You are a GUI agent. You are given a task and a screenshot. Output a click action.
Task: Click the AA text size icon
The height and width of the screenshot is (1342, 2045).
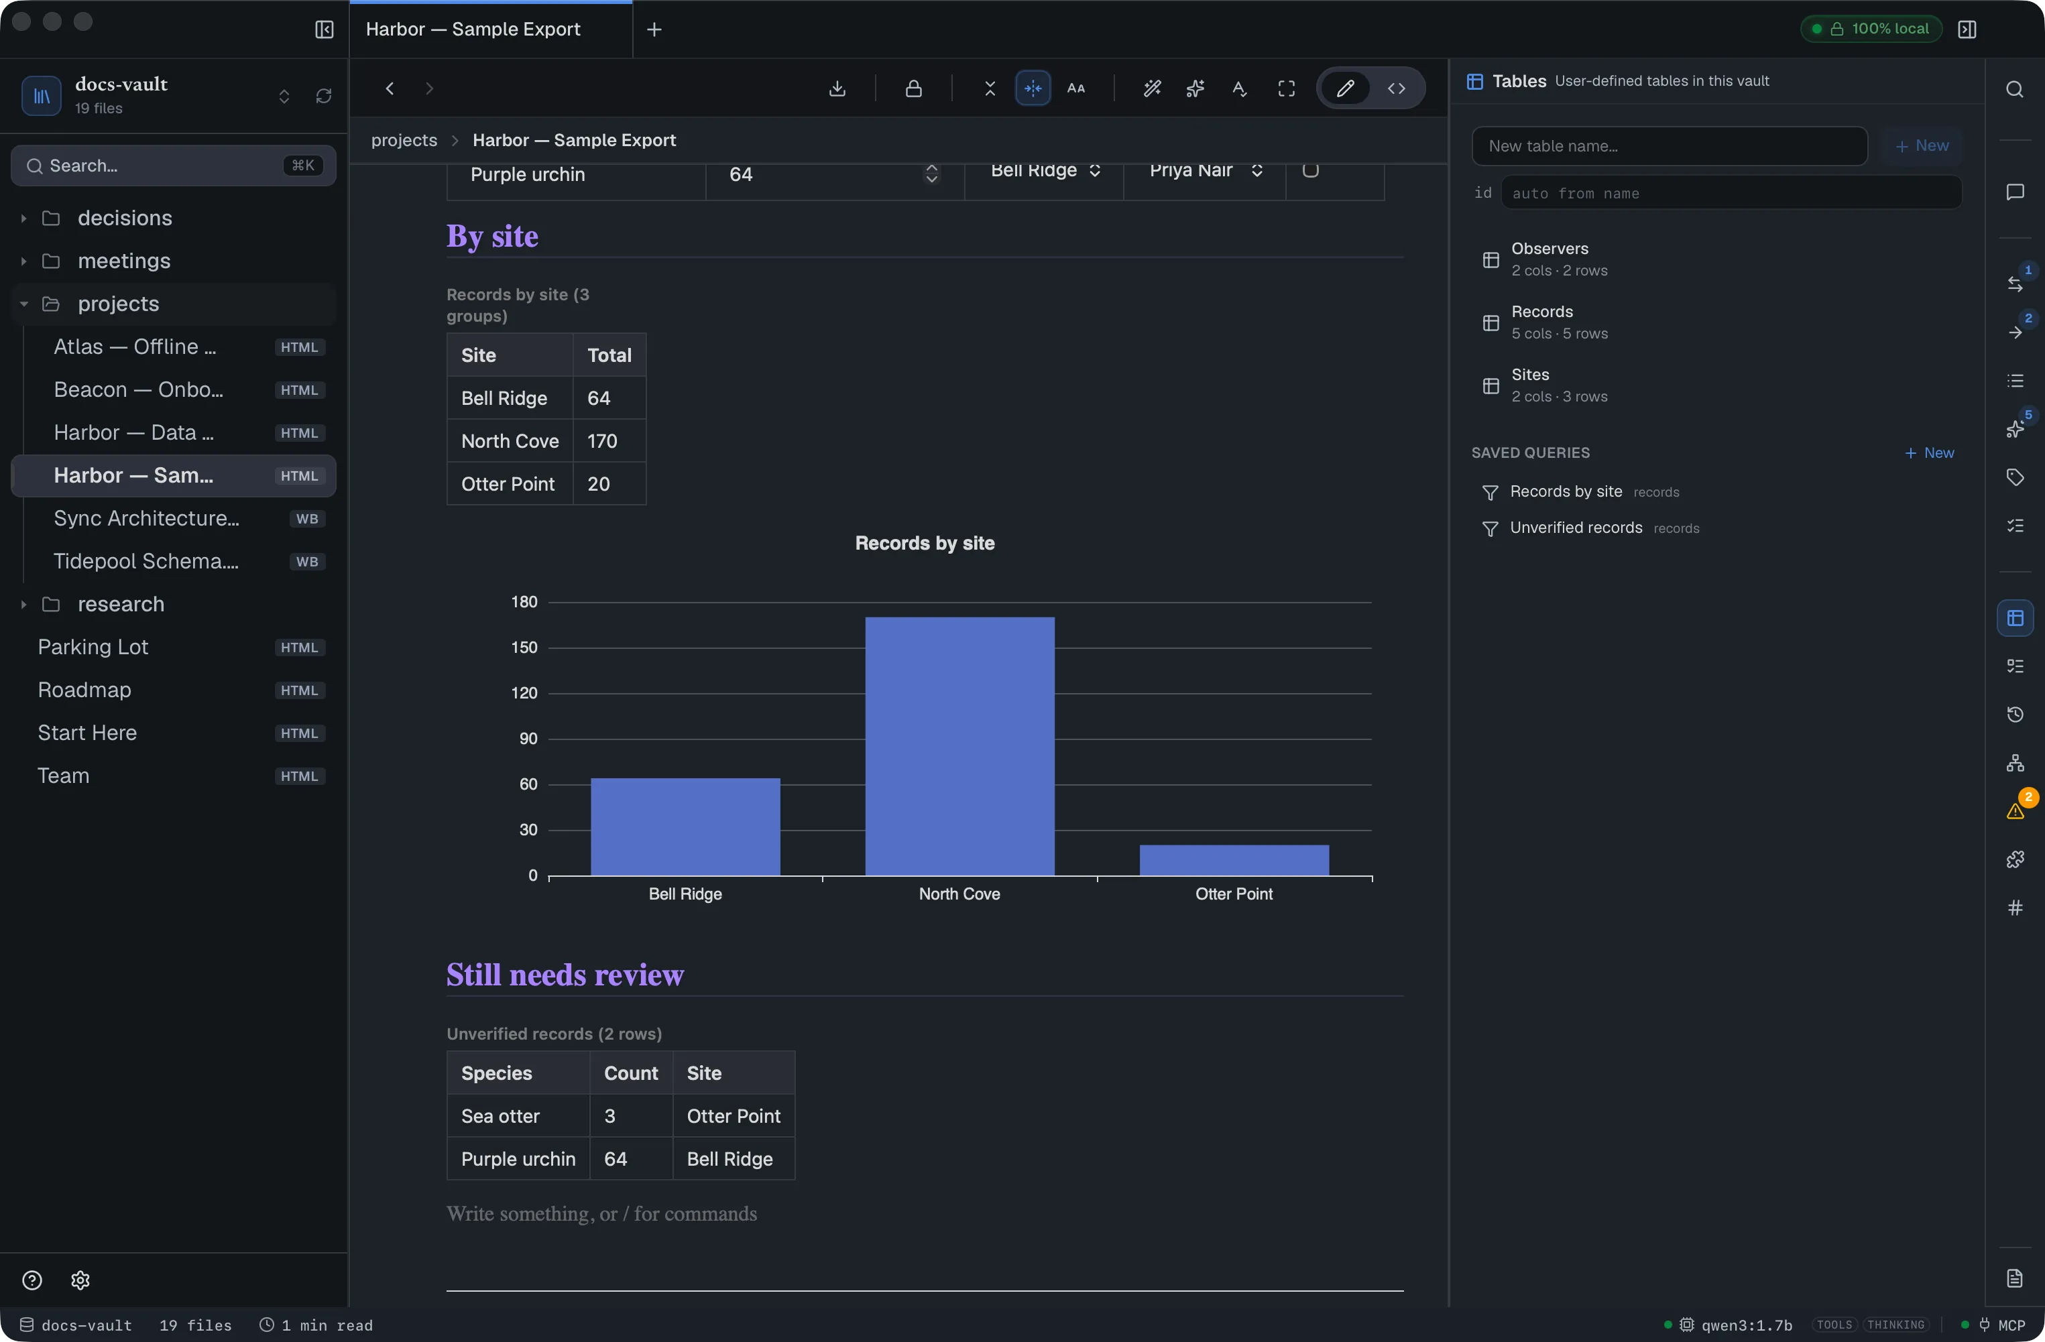click(x=1075, y=88)
